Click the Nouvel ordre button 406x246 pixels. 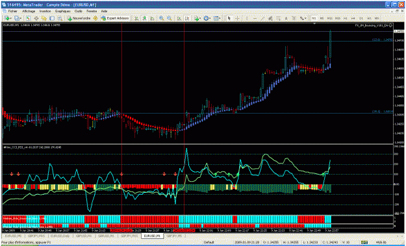pyautogui.click(x=79, y=18)
